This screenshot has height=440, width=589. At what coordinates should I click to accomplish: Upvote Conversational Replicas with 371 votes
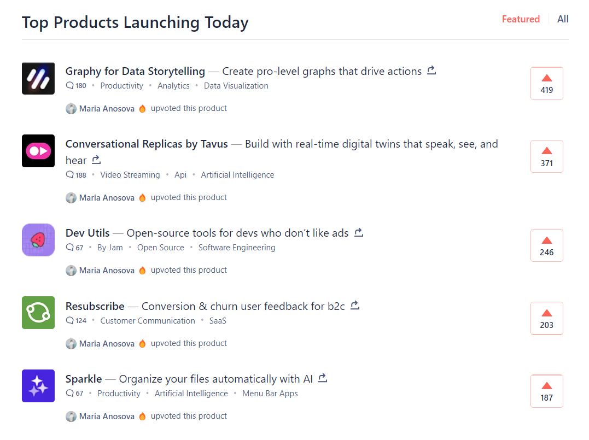(x=546, y=156)
